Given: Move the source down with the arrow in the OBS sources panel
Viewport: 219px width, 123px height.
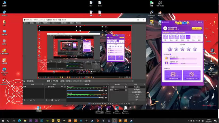Looking at the screenshot, I should tap(59, 100).
